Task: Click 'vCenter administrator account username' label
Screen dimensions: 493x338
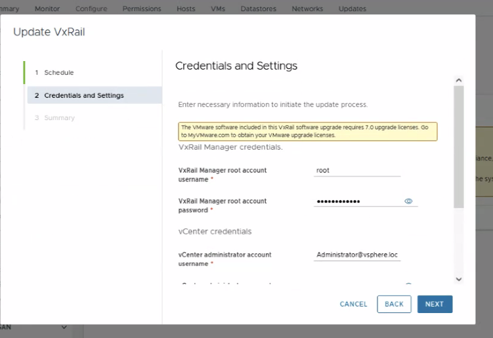Action: tap(225, 259)
